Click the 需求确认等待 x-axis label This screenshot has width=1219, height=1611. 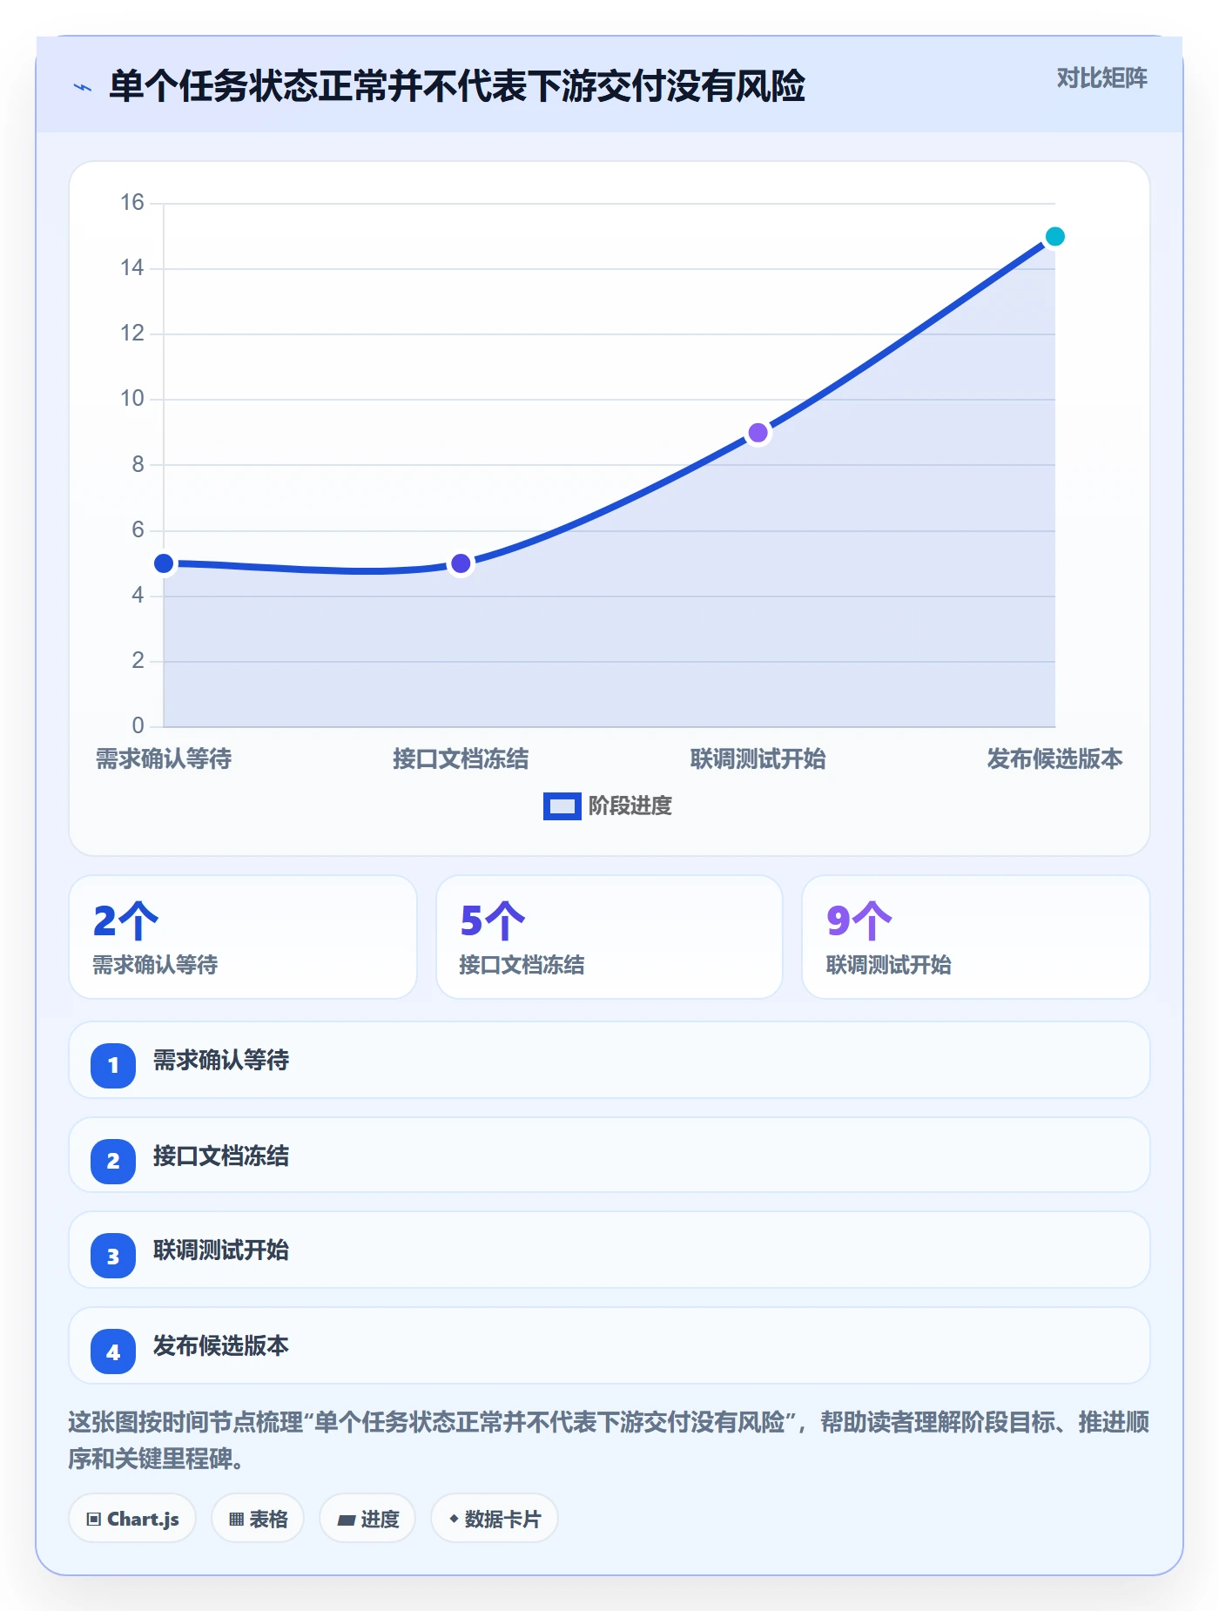[164, 759]
